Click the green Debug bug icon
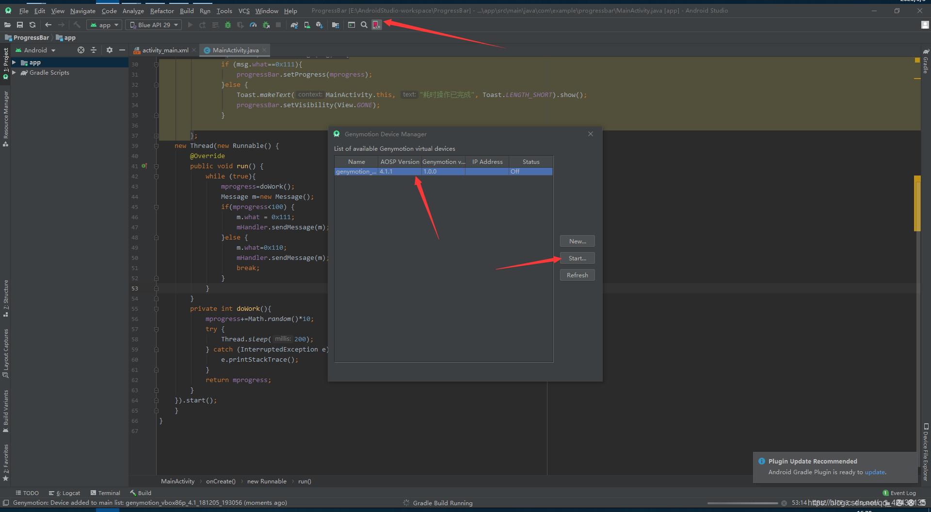The image size is (931, 512). point(228,25)
